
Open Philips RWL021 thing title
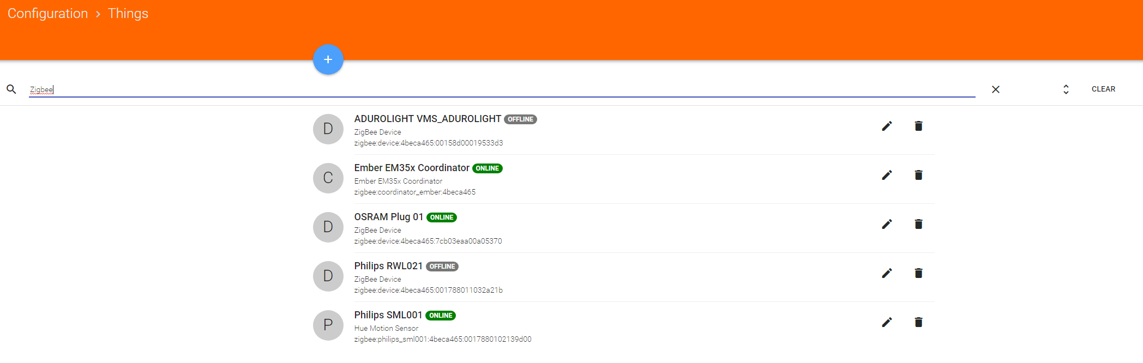388,266
